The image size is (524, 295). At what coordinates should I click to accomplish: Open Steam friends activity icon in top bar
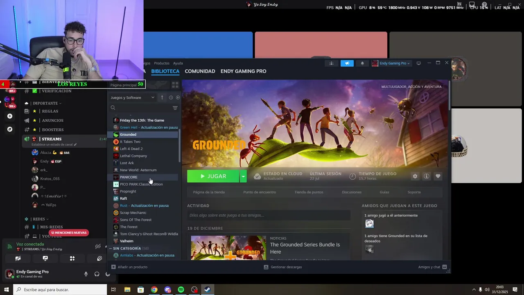(x=332, y=63)
